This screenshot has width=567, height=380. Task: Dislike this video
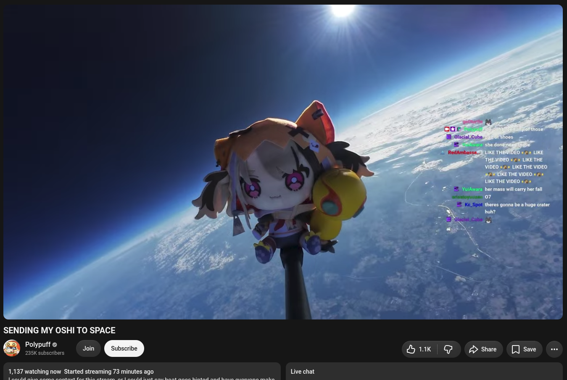pos(448,349)
